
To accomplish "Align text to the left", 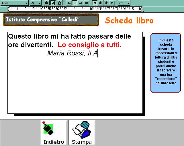I will [x=69, y=3].
